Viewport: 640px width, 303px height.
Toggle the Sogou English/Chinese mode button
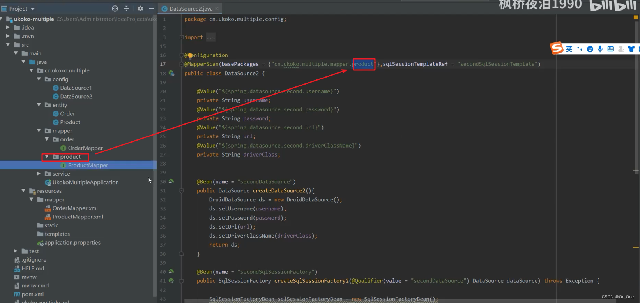click(x=569, y=49)
